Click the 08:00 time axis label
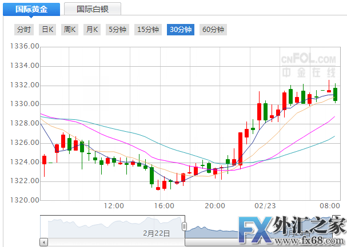 click(330, 206)
